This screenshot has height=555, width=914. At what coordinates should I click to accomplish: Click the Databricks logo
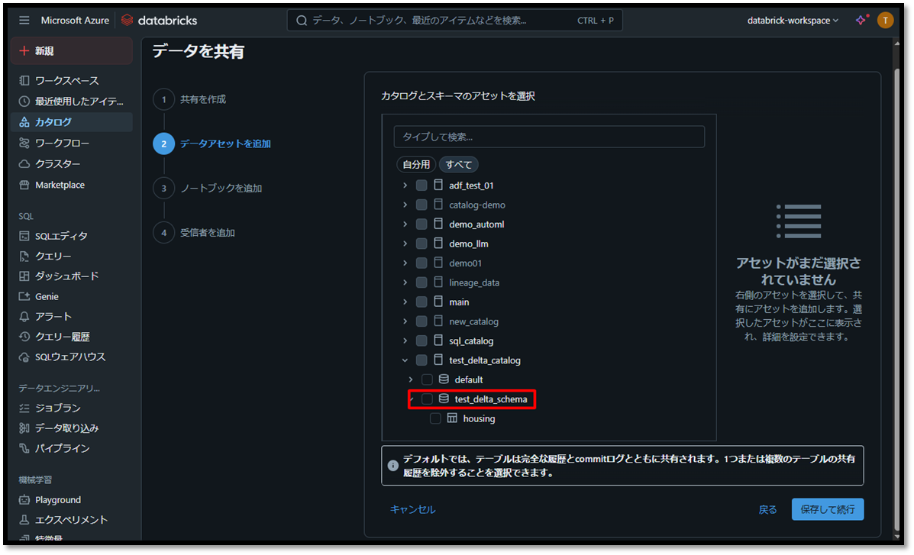(x=159, y=21)
